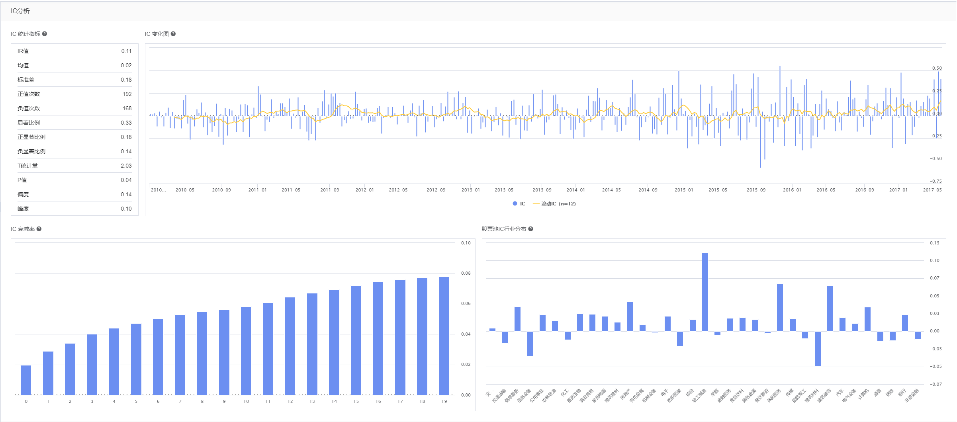Screen dimensions: 957x422
Task: Select the T统计量 row in statistics table
Action: 74,166
